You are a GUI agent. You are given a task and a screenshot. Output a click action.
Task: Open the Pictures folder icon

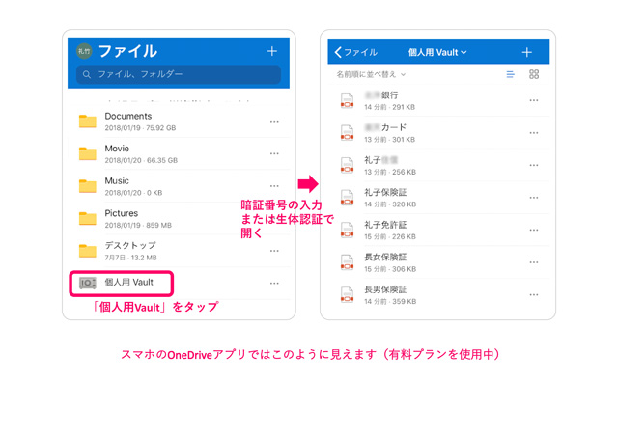click(x=88, y=218)
